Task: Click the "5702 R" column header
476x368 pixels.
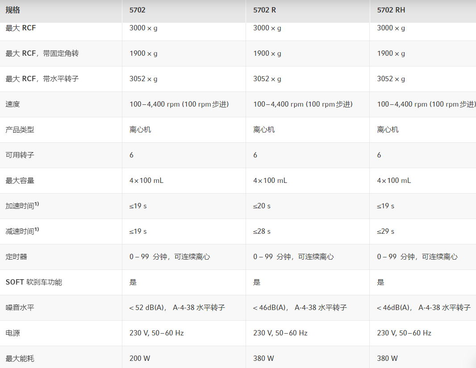Action: [x=264, y=10]
